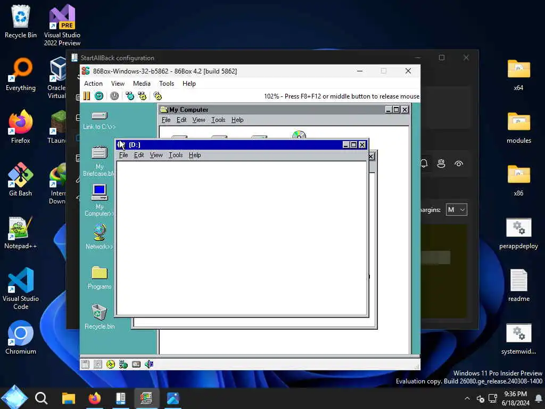Click the CD-ROM disc icon in 86Box status bar
The width and height of the screenshot is (545, 409).
click(x=111, y=364)
